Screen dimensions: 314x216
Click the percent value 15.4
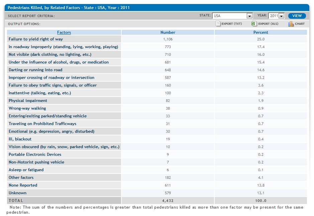tap(261, 62)
